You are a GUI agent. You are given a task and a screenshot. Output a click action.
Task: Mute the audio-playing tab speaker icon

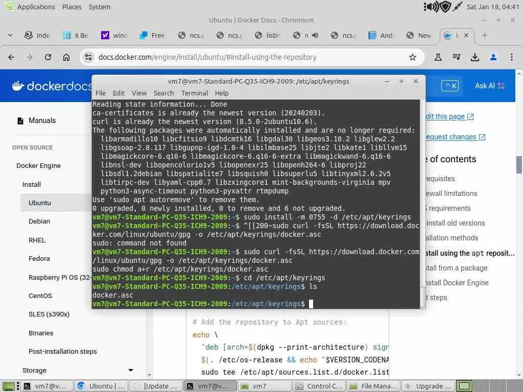315,35
